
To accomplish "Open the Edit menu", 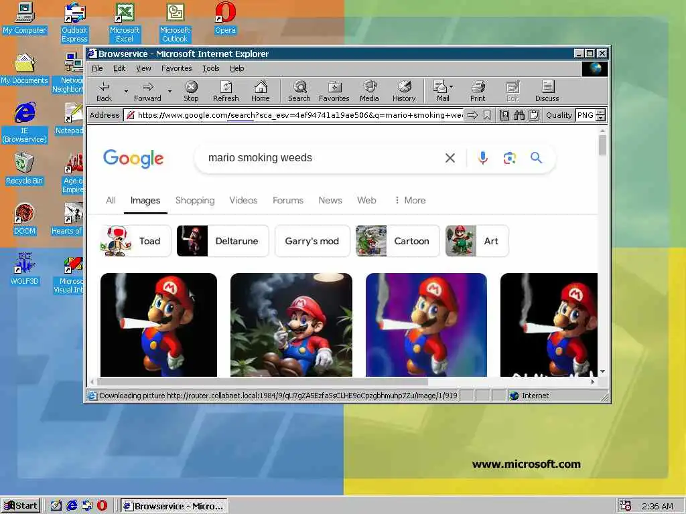I will tap(119, 68).
